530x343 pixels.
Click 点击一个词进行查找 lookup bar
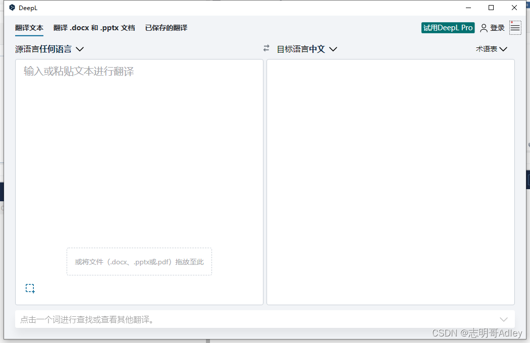[265, 319]
